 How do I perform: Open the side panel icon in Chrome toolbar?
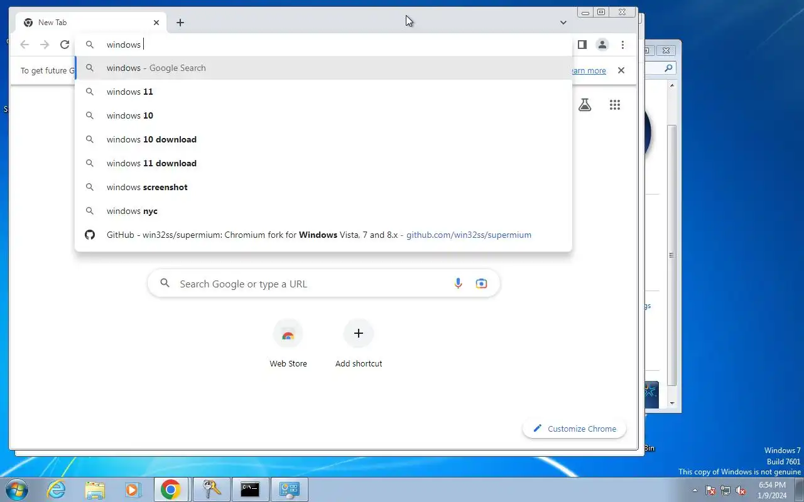(582, 45)
